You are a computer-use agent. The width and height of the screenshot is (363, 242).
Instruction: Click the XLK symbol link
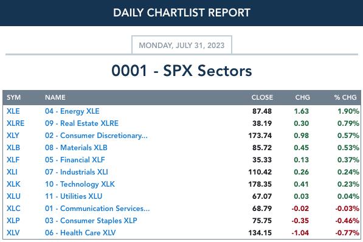click(13, 184)
